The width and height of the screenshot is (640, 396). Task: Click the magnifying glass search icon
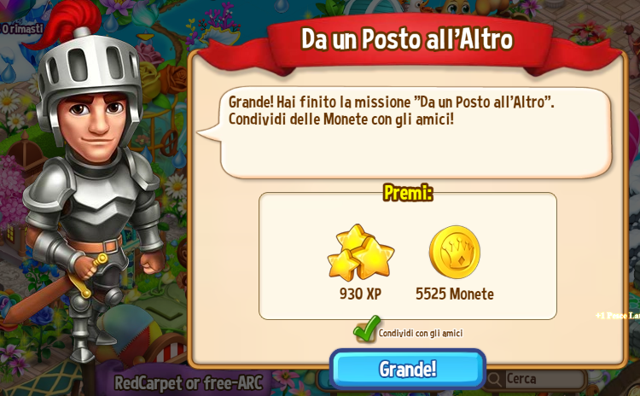(494, 380)
